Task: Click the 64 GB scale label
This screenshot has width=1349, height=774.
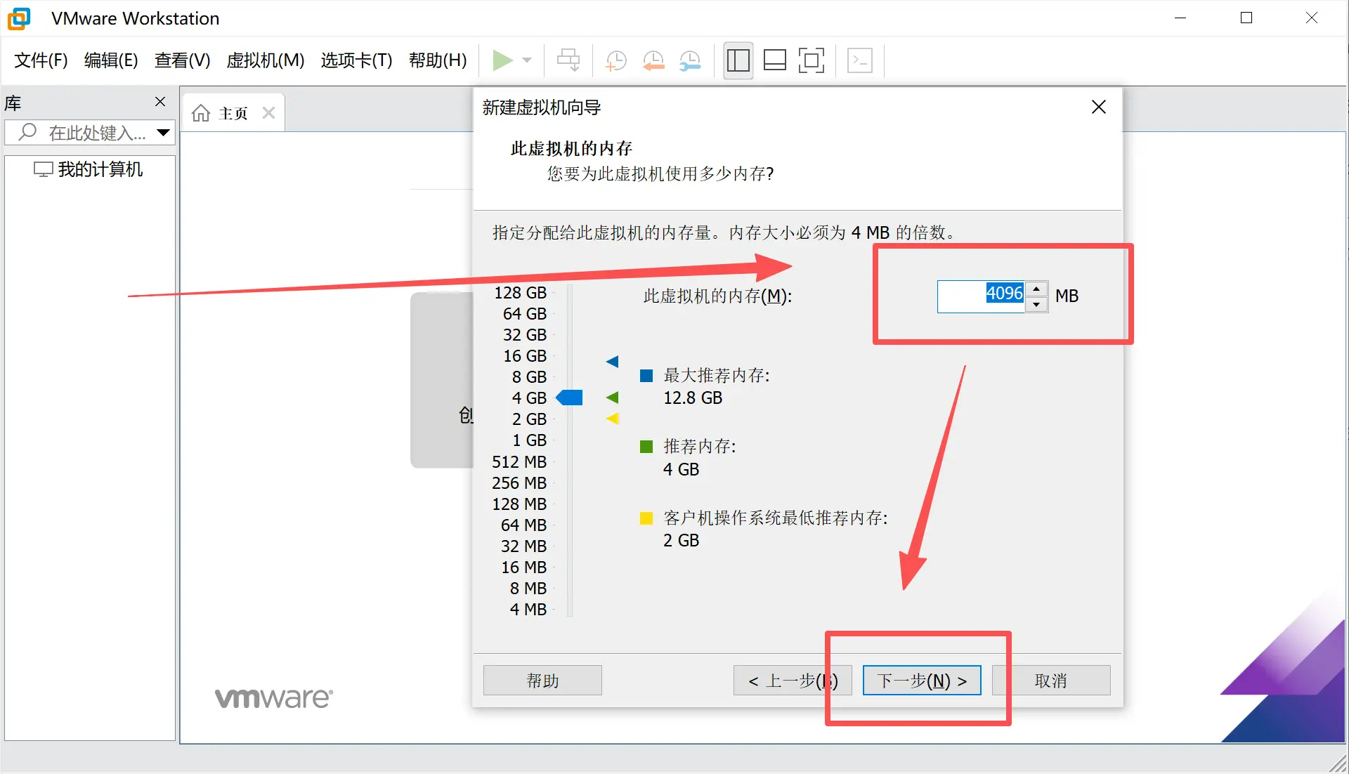Action: [524, 314]
